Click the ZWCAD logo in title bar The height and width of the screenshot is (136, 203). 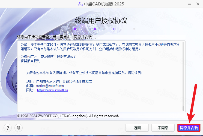[80, 4]
